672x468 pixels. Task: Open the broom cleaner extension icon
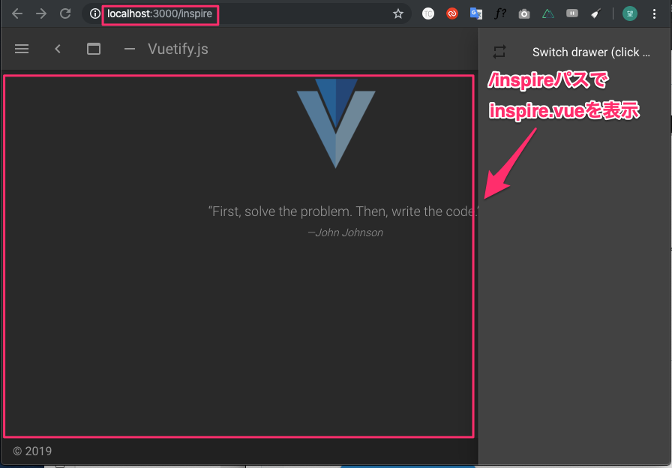595,14
